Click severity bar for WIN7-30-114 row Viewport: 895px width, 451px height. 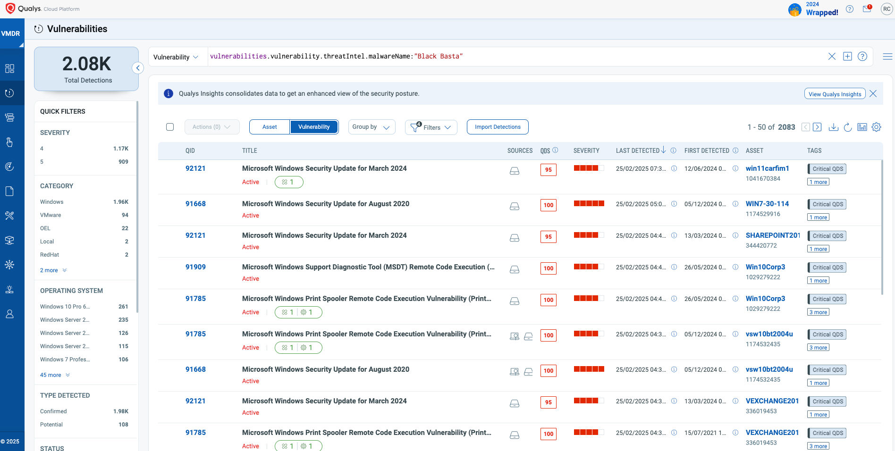(x=589, y=203)
